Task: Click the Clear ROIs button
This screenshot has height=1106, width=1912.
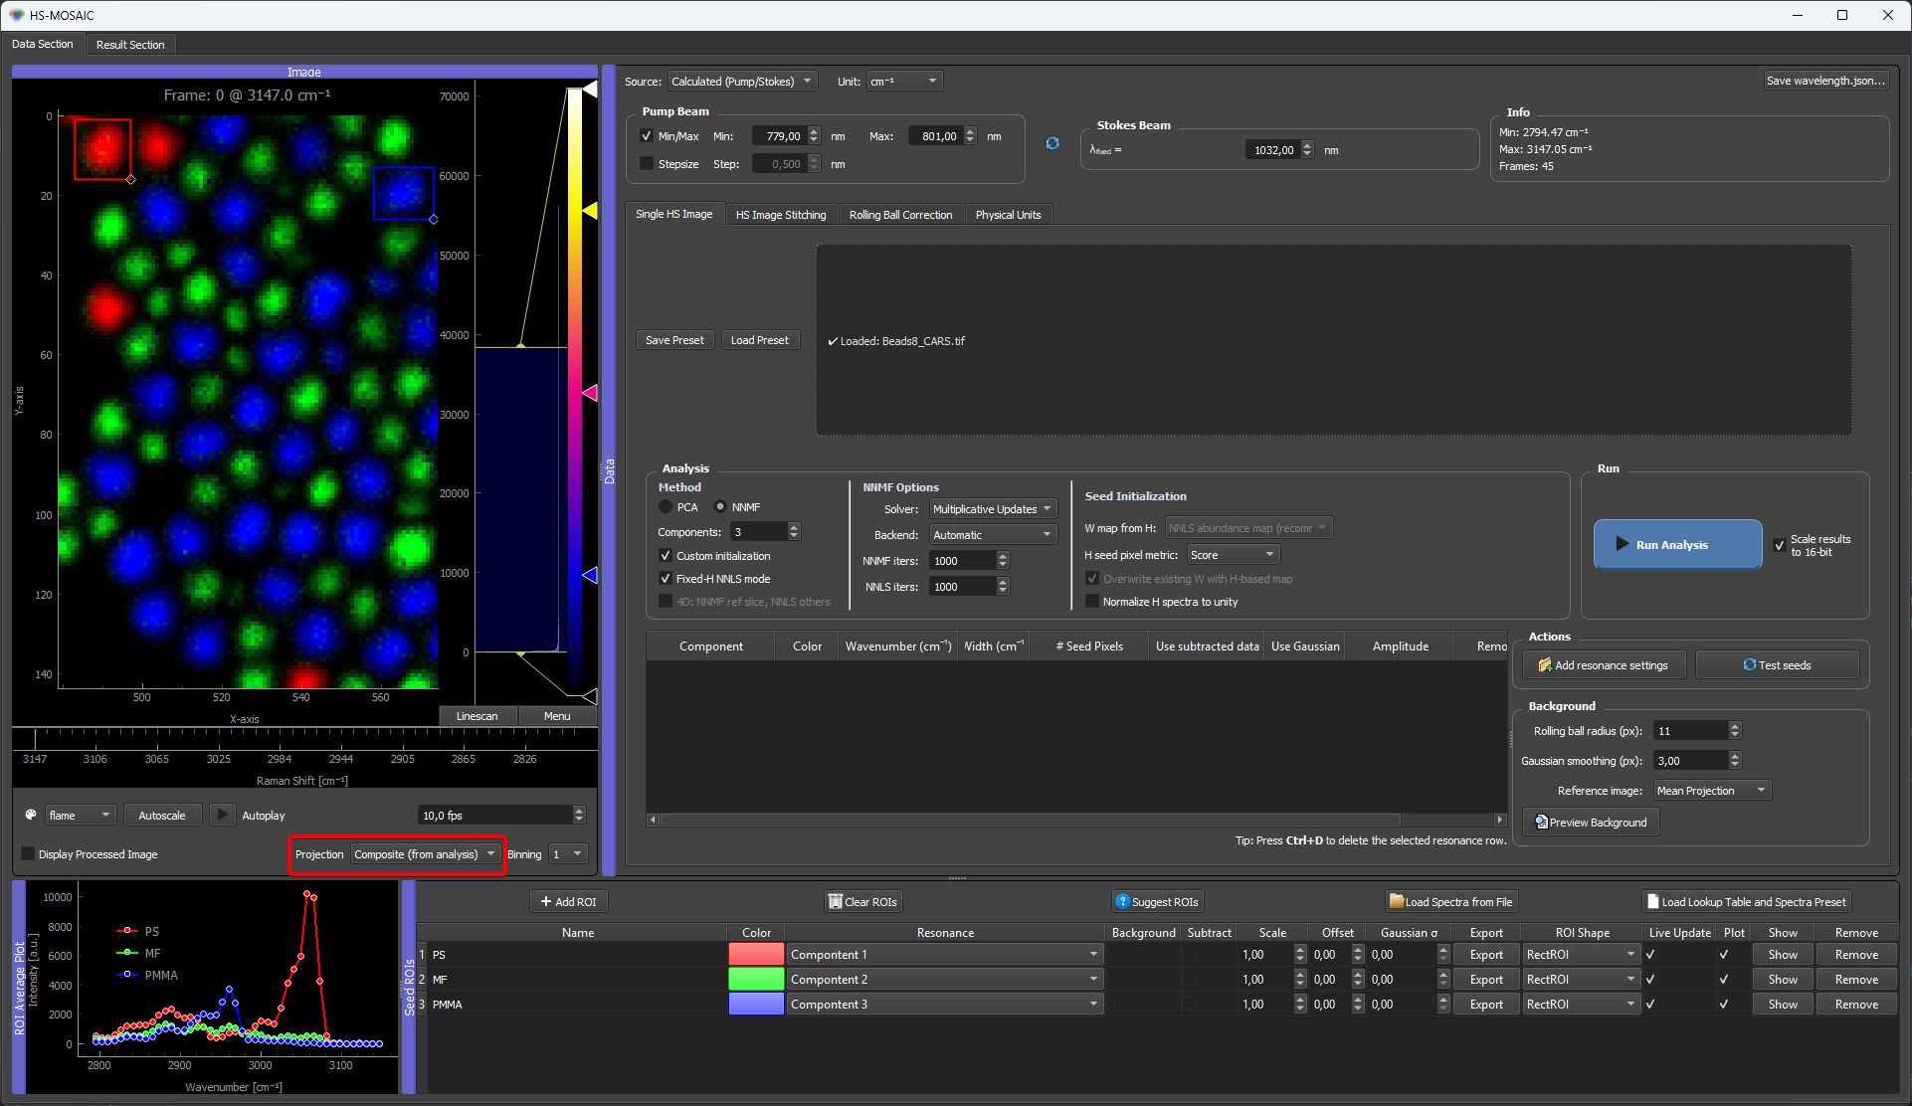Action: (862, 901)
